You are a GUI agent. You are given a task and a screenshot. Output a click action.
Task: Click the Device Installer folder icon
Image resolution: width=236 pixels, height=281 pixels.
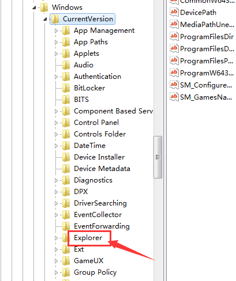tap(66, 157)
